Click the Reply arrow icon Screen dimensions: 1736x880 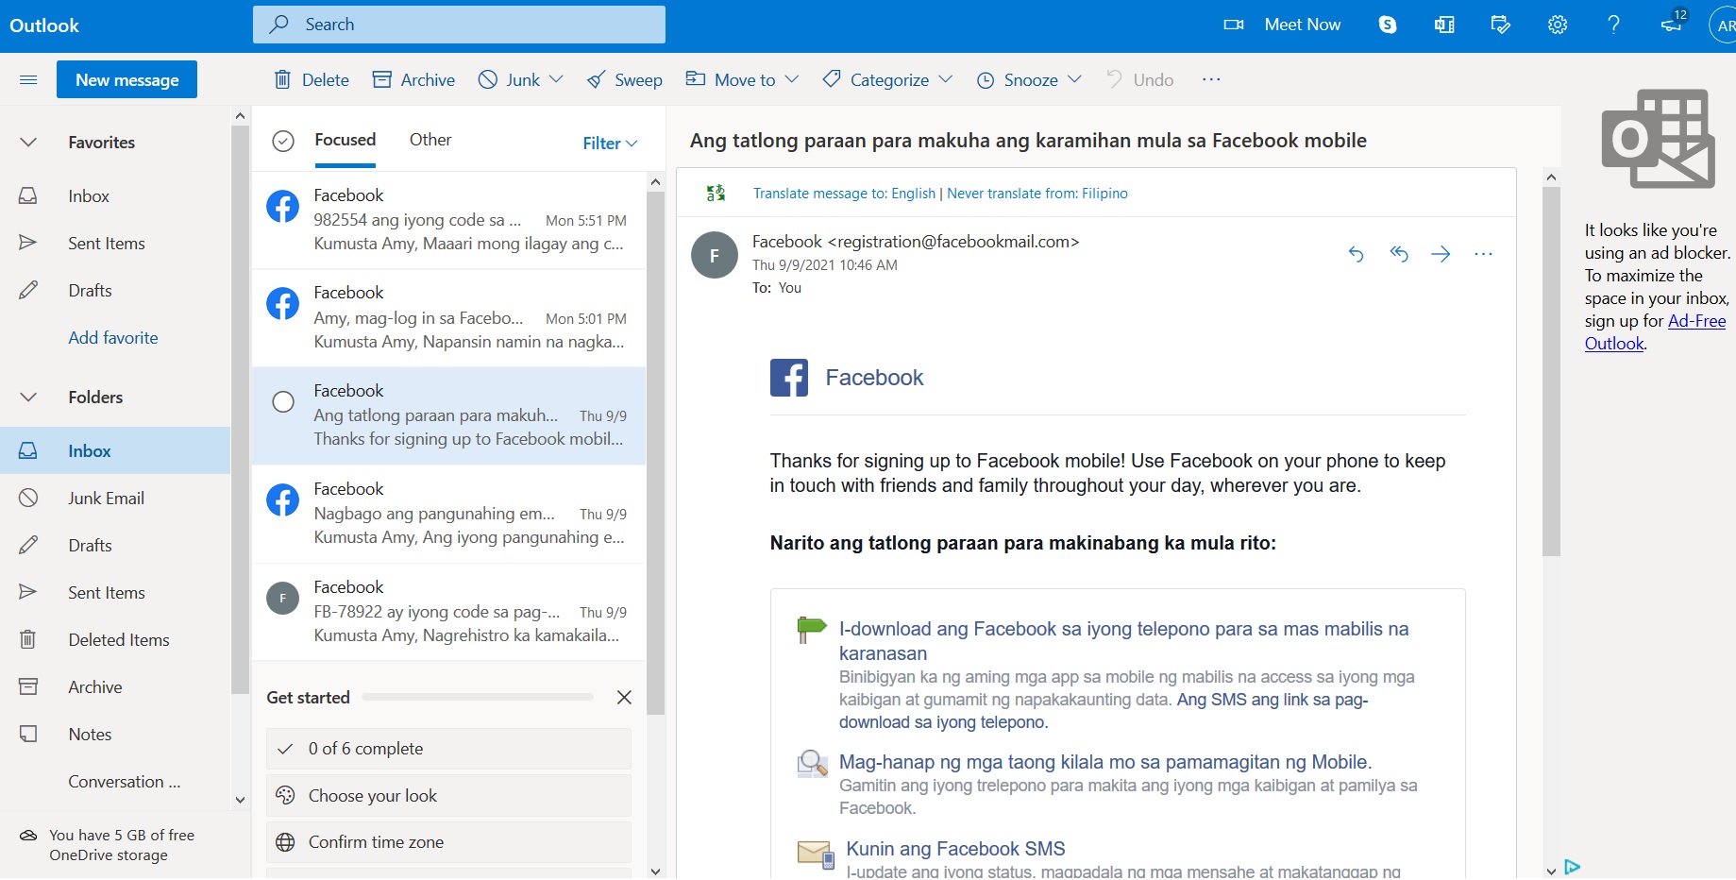click(x=1356, y=254)
